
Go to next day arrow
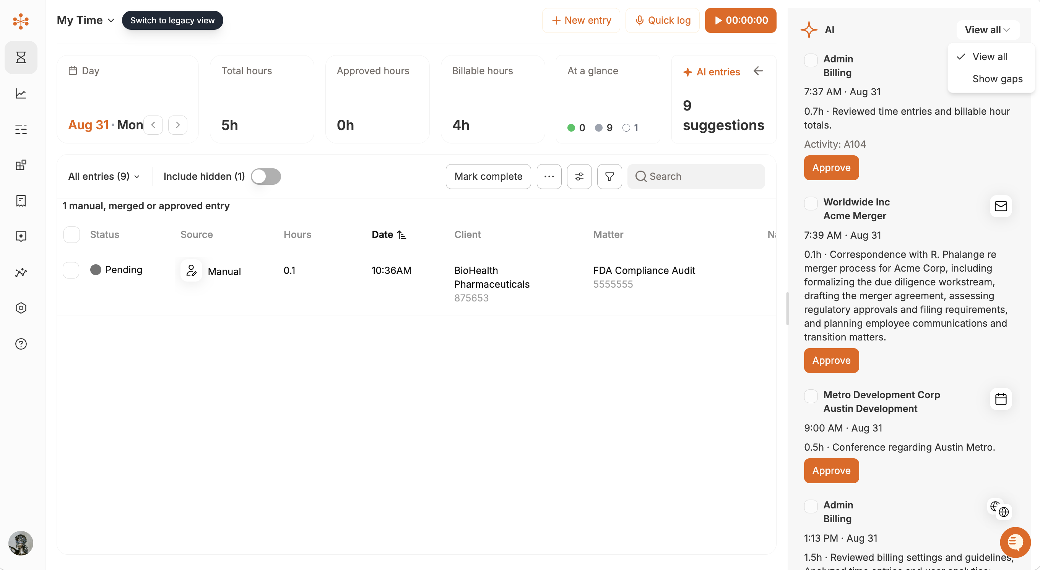tap(178, 125)
